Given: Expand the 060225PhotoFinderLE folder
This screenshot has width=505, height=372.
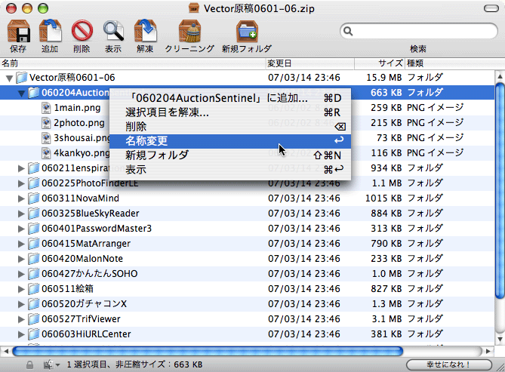Looking at the screenshot, I should 21,183.
